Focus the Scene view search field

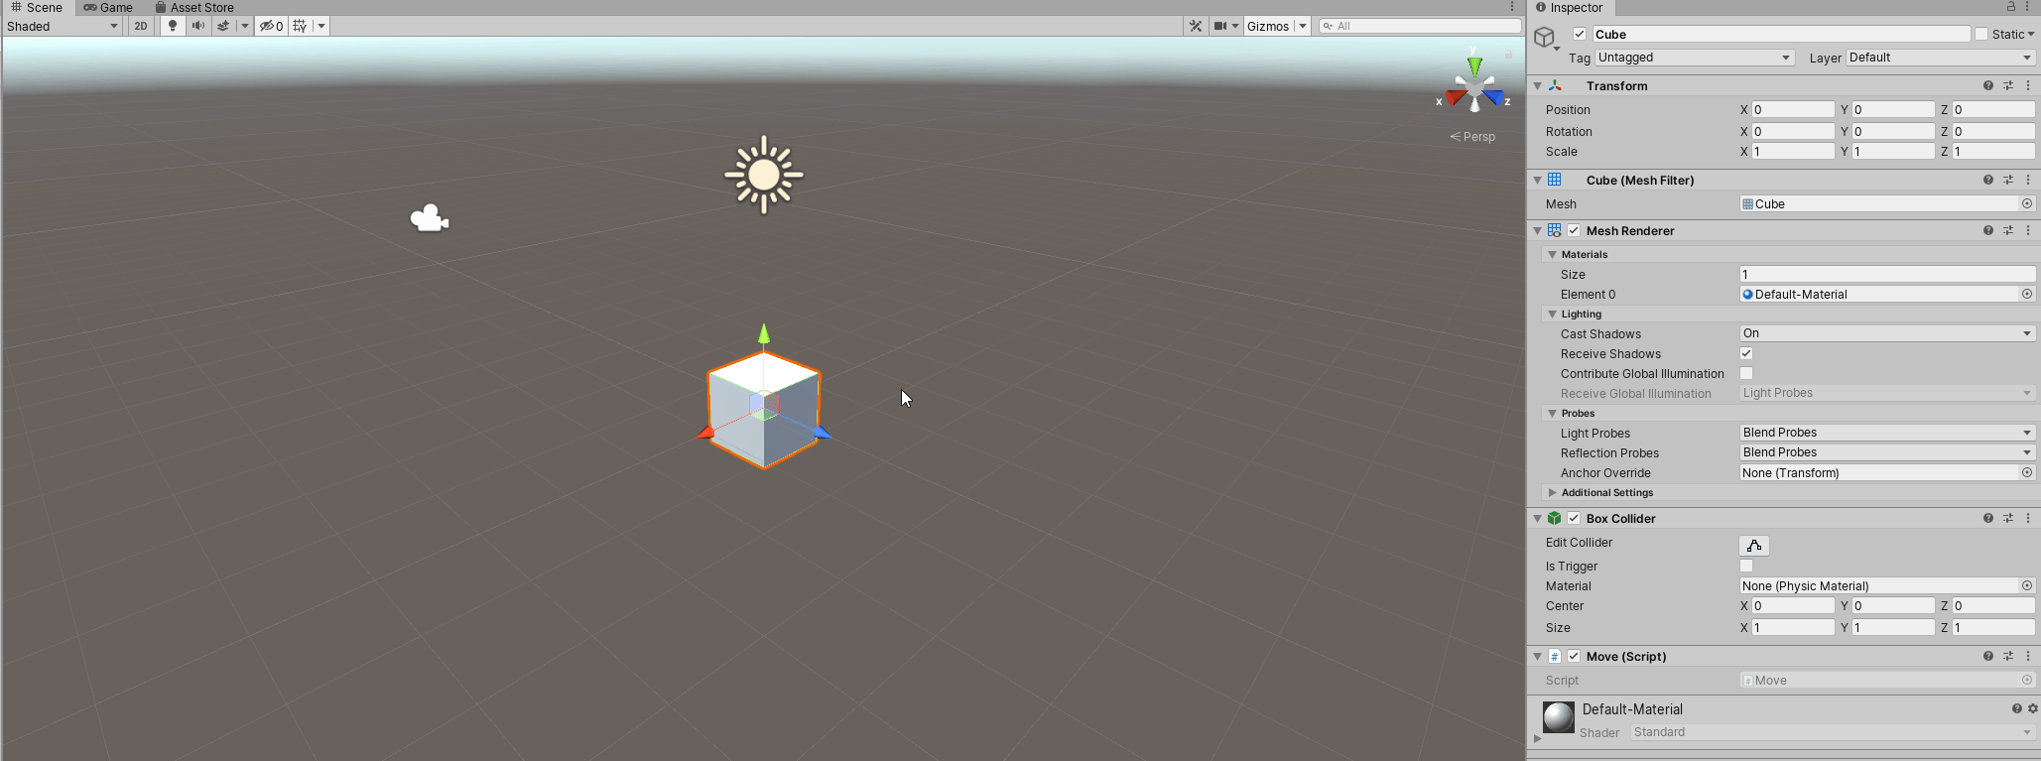click(1420, 26)
